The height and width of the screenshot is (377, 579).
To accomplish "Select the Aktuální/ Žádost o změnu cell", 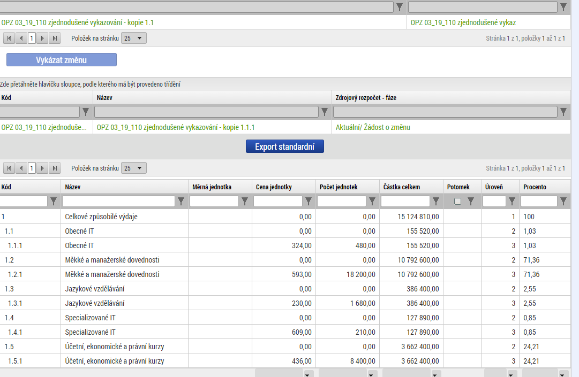I will [373, 127].
